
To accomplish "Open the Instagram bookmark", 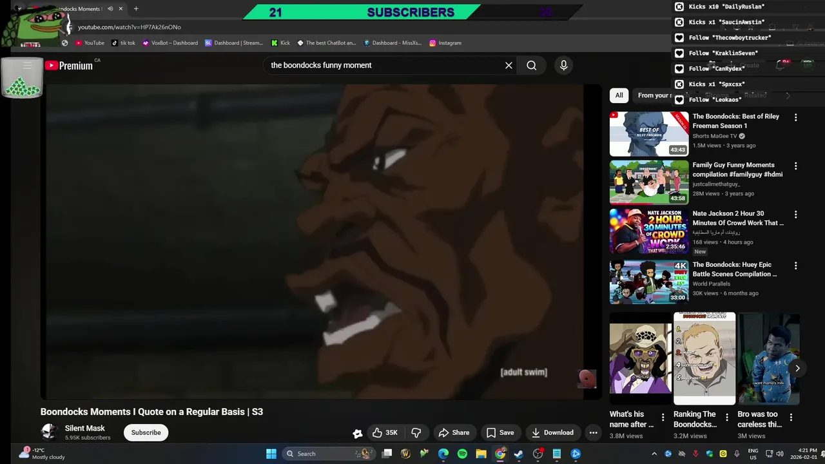I will coord(445,43).
